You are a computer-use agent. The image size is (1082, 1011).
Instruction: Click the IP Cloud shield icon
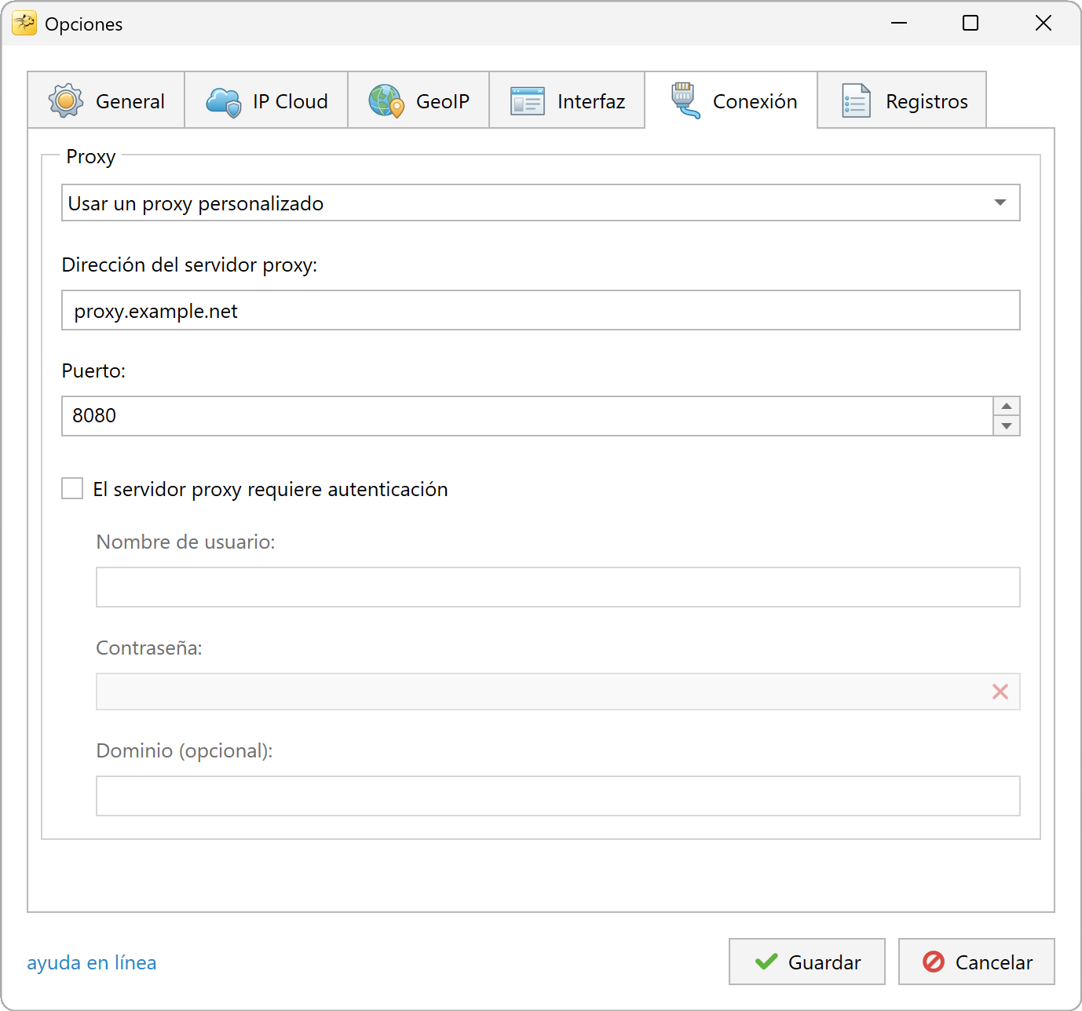point(223,101)
